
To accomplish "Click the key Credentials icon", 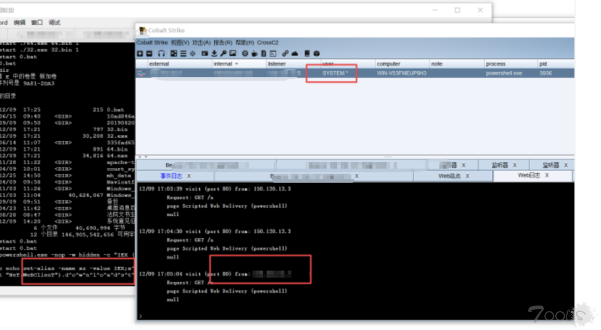I will 223,53.
